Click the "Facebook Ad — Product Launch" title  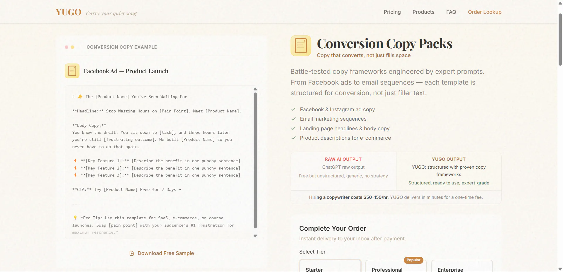point(126,71)
